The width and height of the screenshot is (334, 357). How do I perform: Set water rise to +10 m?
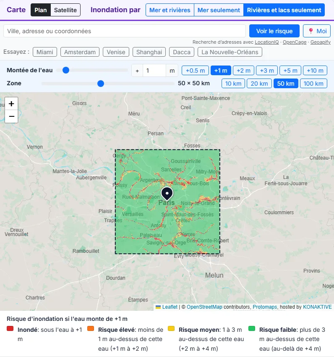[x=315, y=71]
